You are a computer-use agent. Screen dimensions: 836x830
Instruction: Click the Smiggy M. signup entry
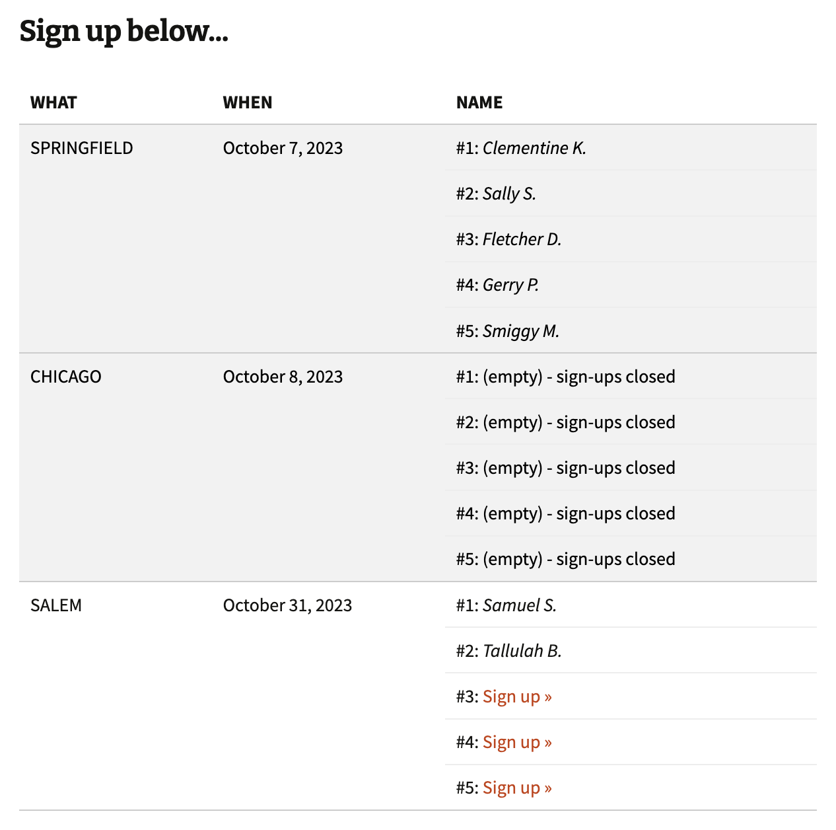521,331
